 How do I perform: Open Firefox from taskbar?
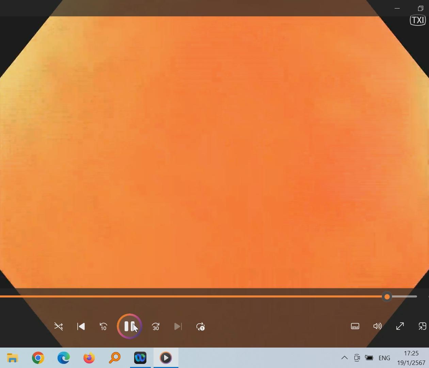pos(89,358)
